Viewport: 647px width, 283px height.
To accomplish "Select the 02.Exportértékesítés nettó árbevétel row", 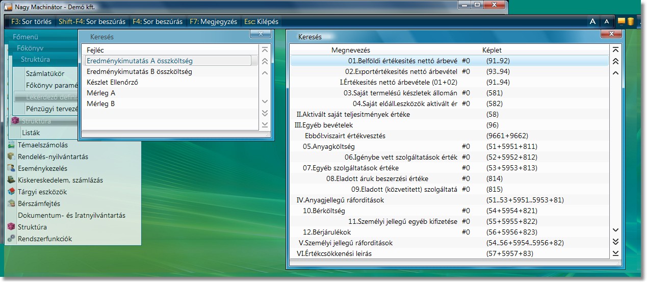I will (450, 71).
